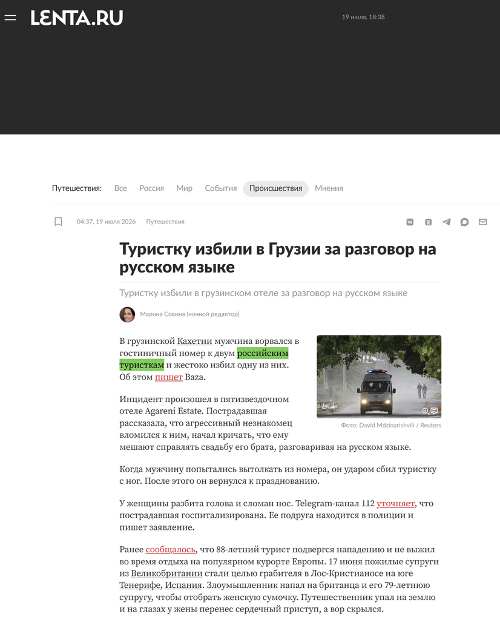Click the header date 19 июля, 18:38
Viewport: 500px width, 620px height.
tap(363, 17)
